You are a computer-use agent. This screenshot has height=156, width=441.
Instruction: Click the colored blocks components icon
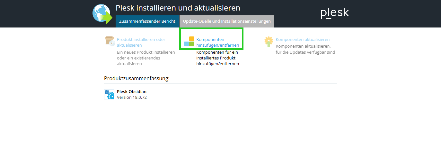coord(189,42)
